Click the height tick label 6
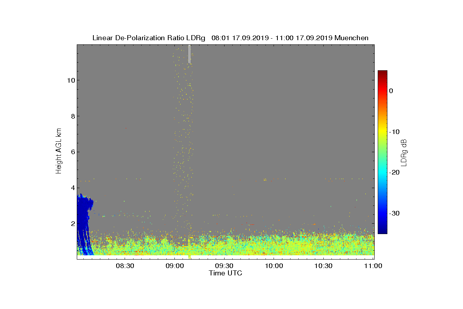 [73, 152]
